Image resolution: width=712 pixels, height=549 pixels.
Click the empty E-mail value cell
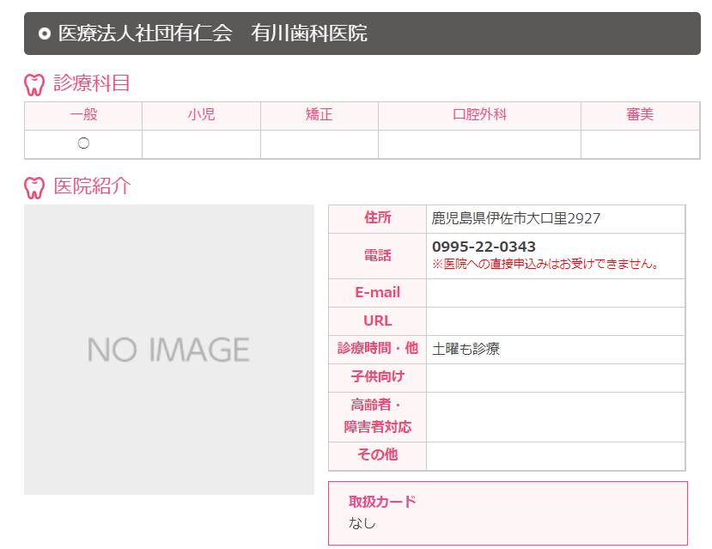coord(556,293)
